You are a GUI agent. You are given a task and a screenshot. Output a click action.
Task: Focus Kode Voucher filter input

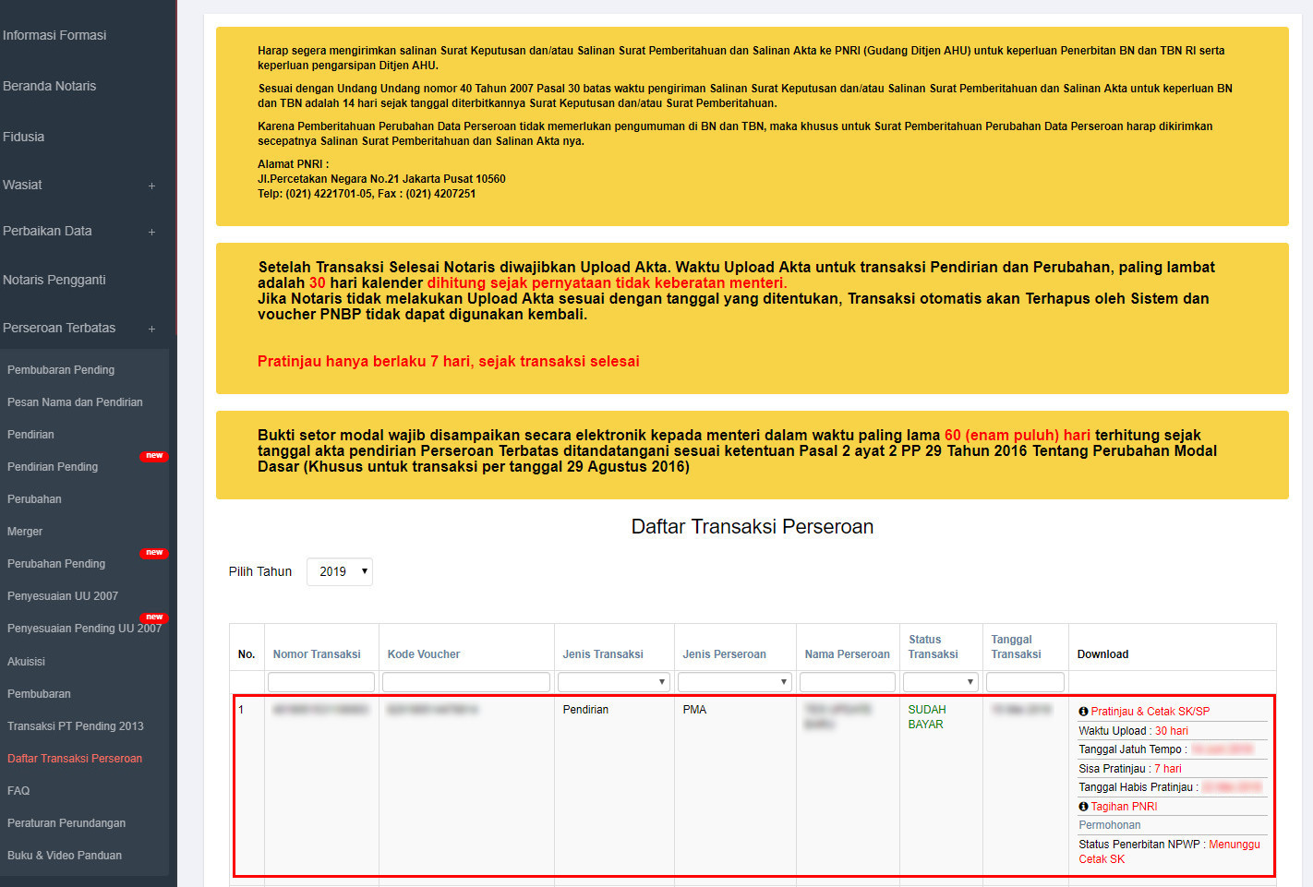[x=466, y=682]
